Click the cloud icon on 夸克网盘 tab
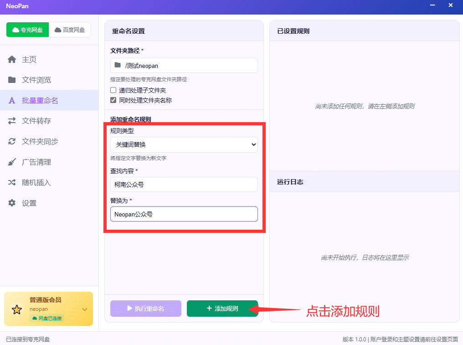The image size is (463, 345). [15, 30]
